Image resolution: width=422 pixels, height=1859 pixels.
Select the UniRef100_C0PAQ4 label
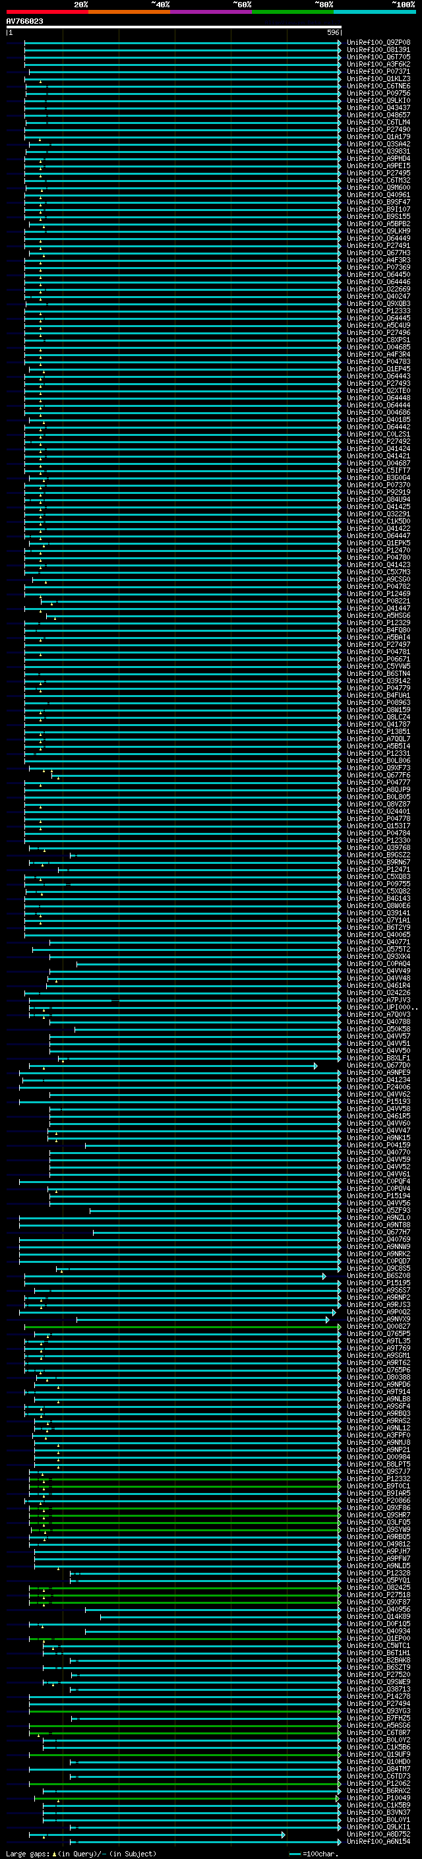click(x=378, y=963)
